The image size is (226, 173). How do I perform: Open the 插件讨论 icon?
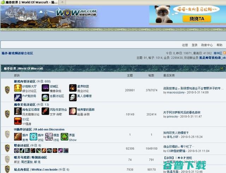[34, 137]
